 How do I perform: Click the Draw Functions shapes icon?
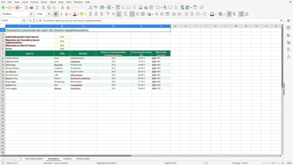point(201,7)
